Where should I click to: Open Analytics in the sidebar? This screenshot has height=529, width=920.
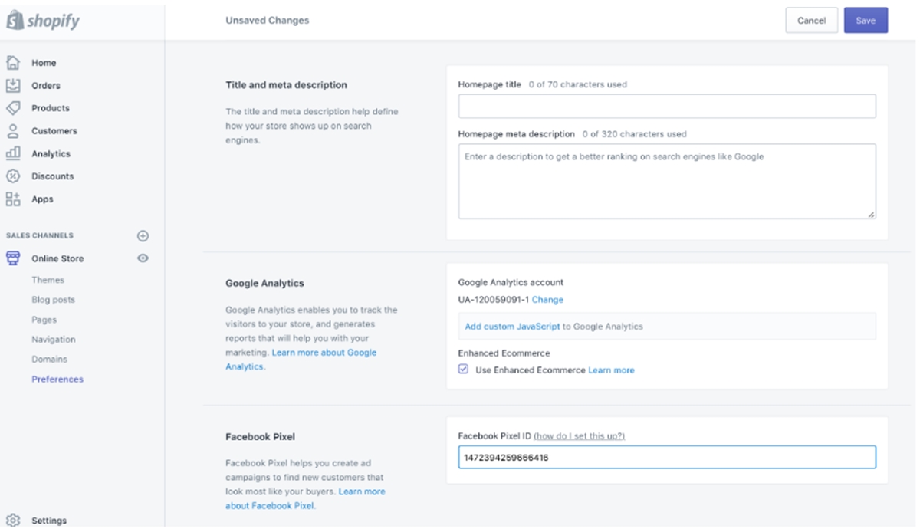51,154
